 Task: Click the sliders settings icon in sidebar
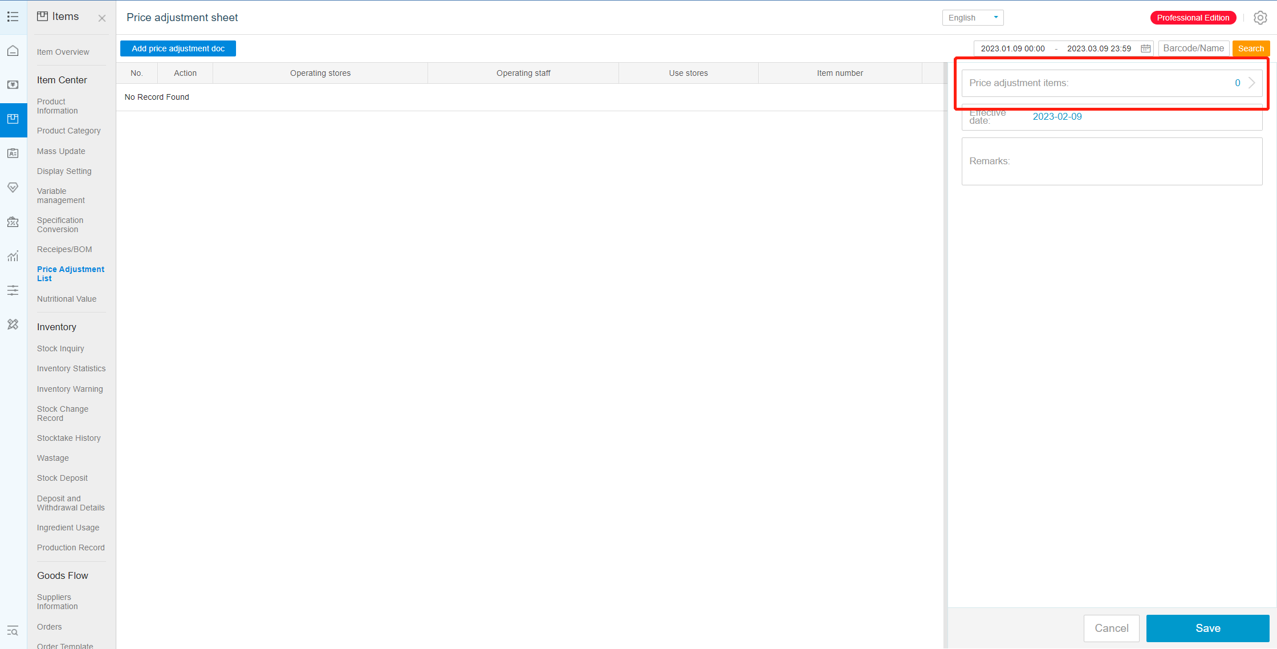[x=13, y=290]
